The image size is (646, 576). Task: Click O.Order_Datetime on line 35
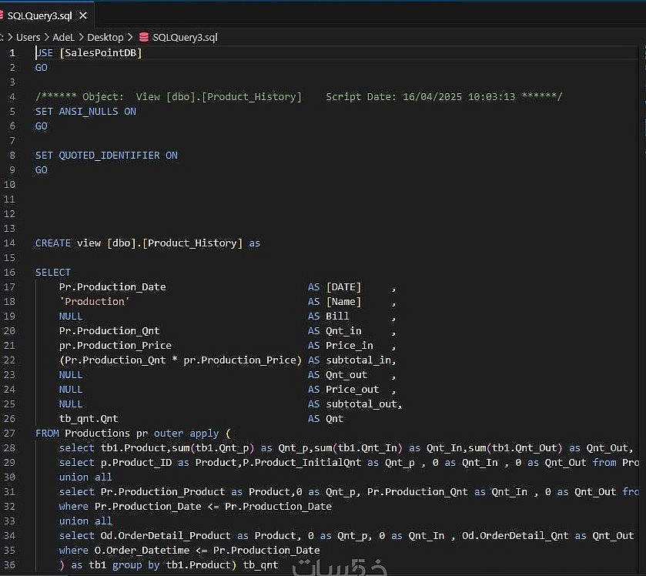142,551
